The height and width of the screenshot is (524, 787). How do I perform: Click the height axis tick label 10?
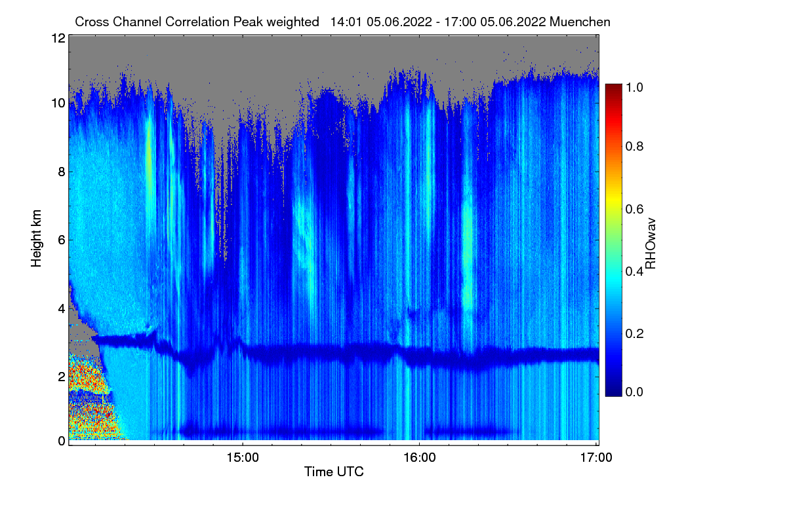(58, 103)
